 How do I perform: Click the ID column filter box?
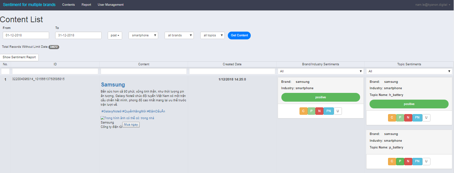pyautogui.click(x=55, y=71)
